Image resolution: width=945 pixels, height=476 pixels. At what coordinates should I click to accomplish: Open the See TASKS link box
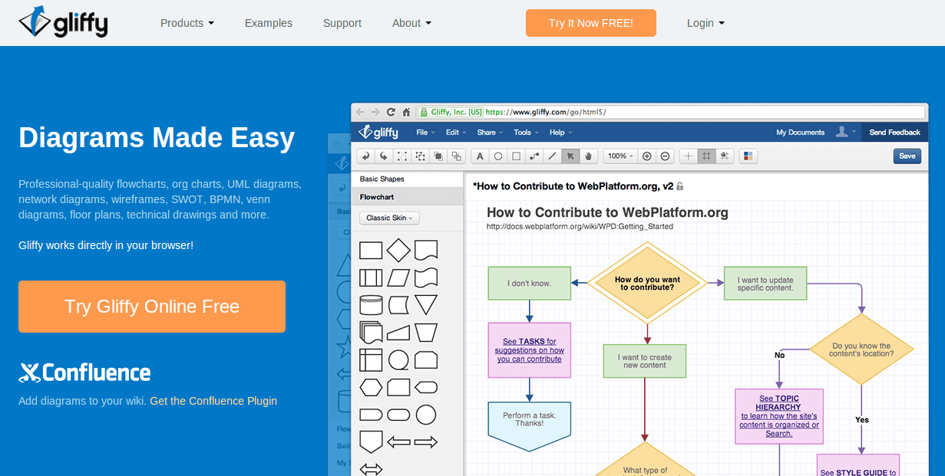530,350
